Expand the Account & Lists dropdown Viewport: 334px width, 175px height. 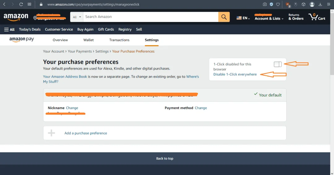(269, 19)
